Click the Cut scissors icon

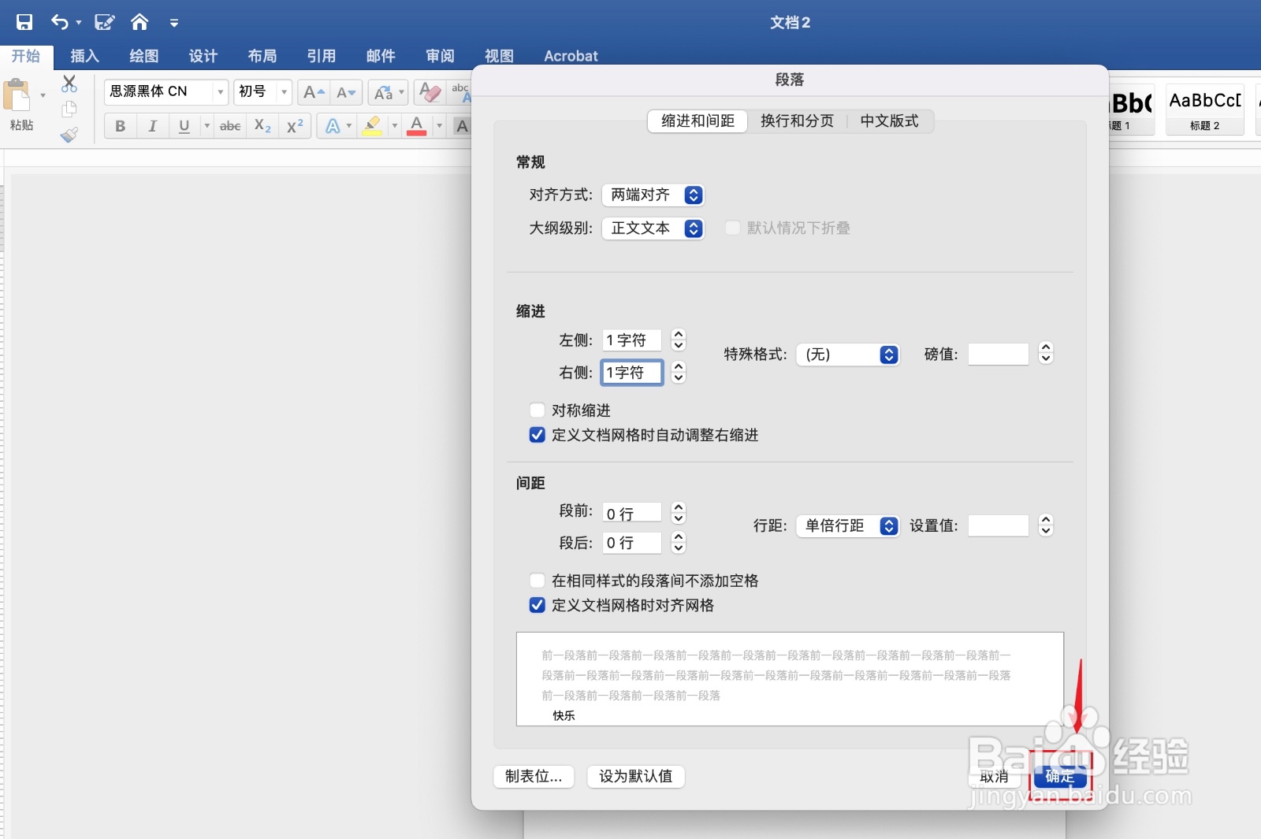[69, 84]
